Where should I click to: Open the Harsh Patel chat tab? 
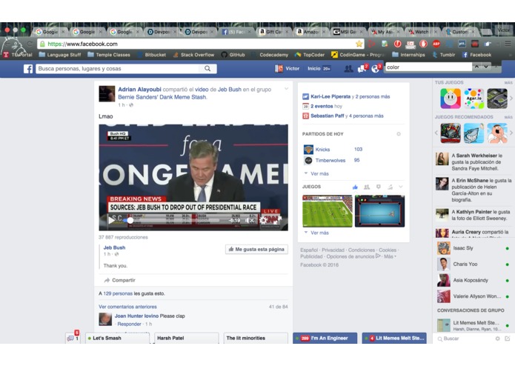tap(187, 338)
